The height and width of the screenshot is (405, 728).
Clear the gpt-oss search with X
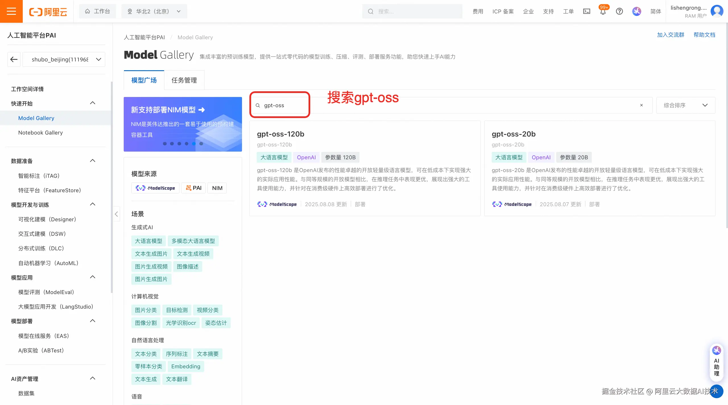tap(641, 105)
